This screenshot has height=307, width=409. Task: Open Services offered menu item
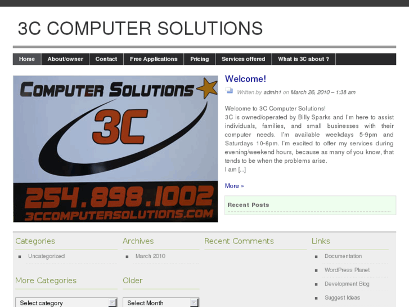(244, 59)
